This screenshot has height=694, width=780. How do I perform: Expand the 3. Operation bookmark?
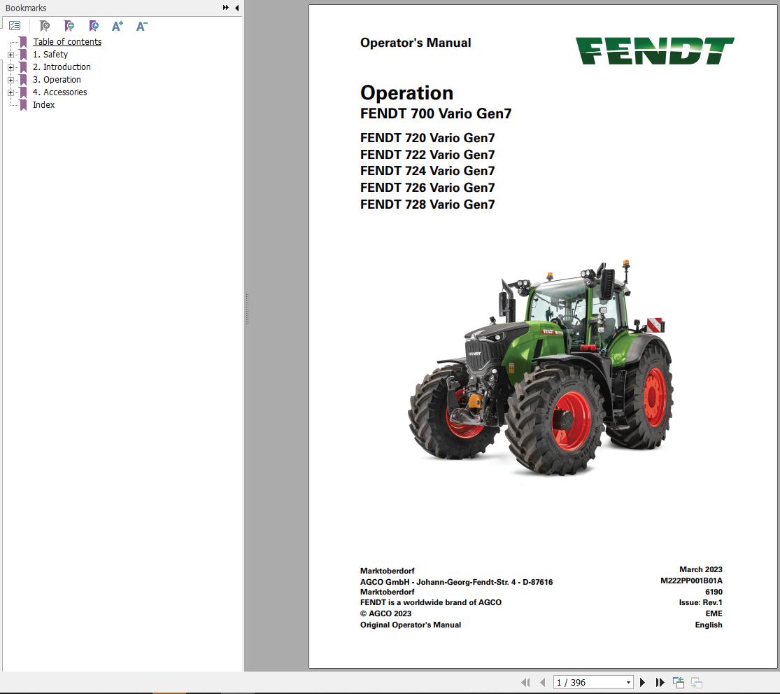click(11, 80)
